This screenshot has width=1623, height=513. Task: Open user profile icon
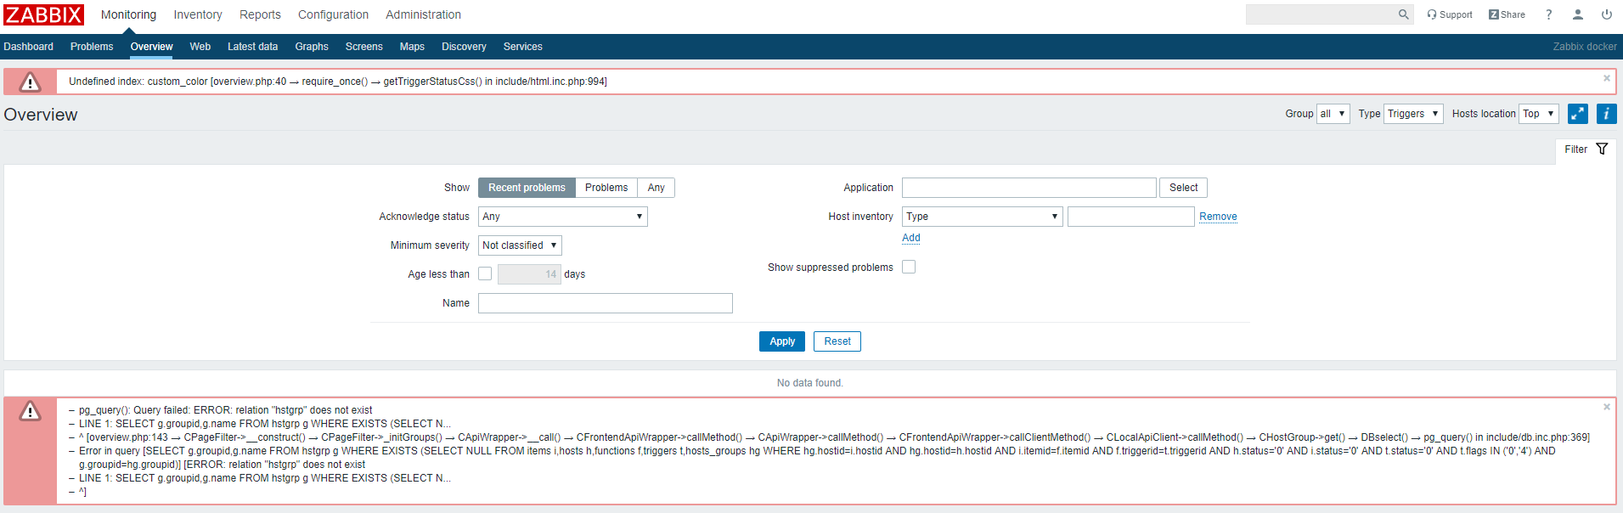point(1578,14)
